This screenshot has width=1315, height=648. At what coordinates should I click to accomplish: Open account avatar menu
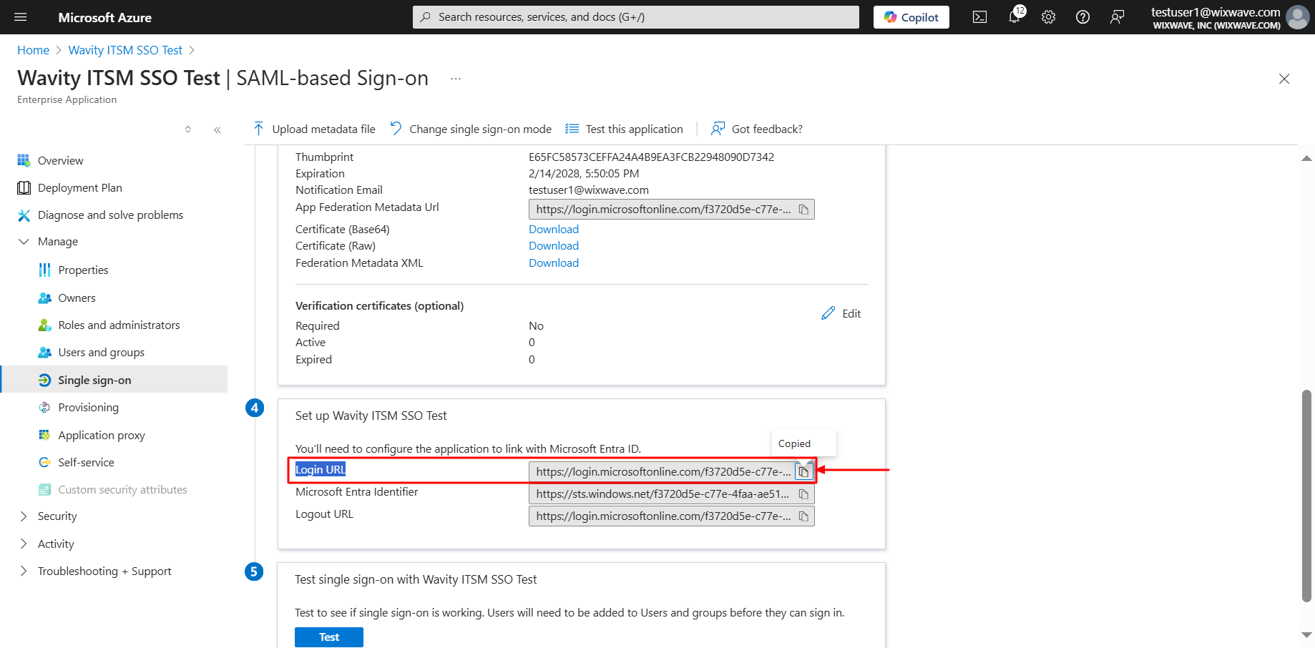(x=1297, y=17)
